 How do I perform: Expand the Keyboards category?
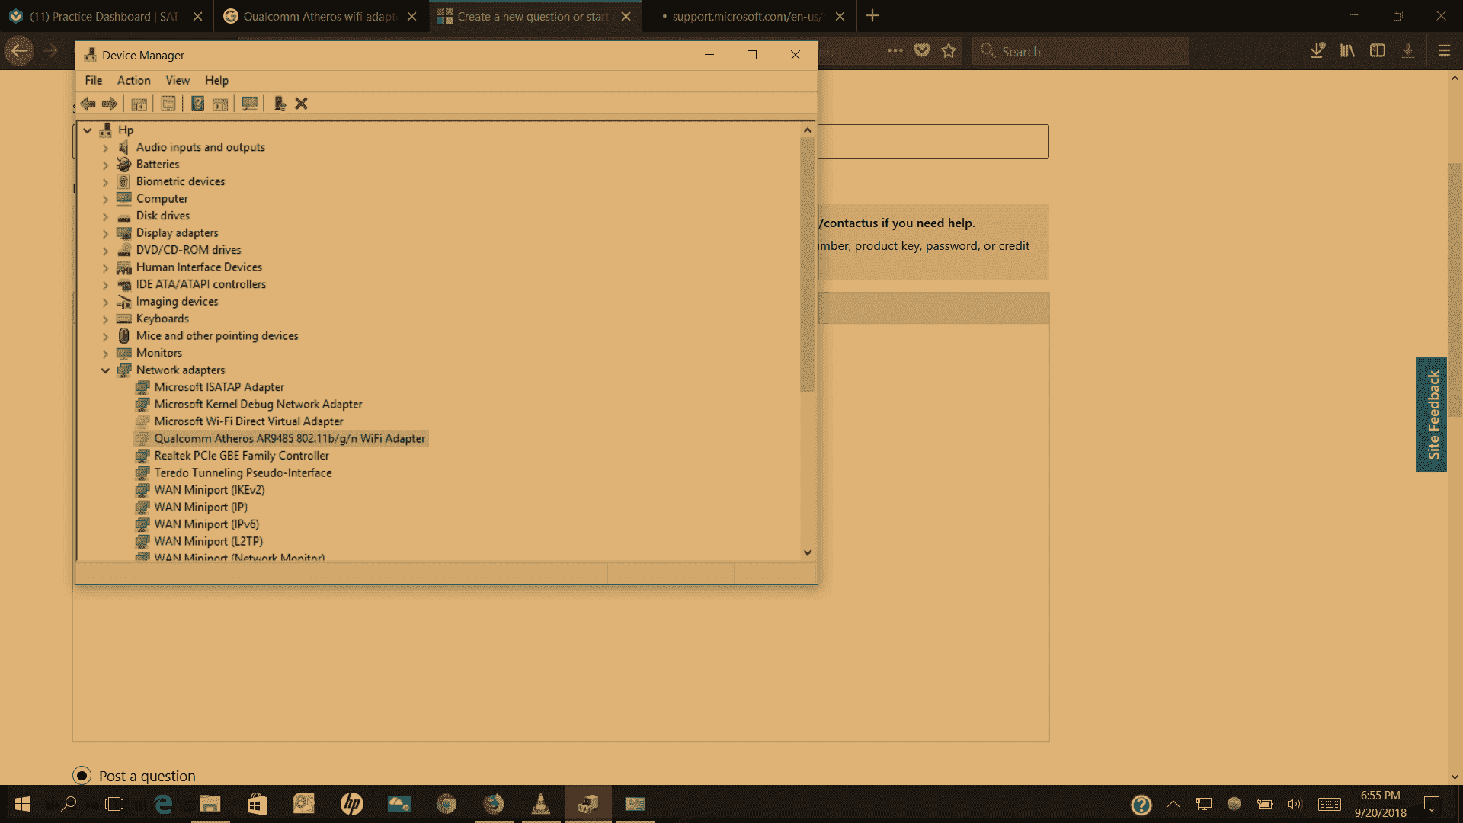[105, 319]
